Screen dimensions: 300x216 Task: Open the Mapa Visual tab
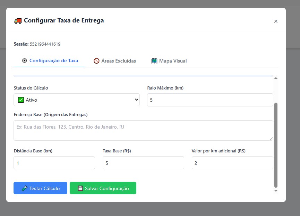coord(169,61)
